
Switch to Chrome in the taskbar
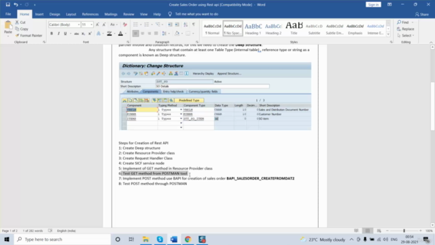click(188, 239)
